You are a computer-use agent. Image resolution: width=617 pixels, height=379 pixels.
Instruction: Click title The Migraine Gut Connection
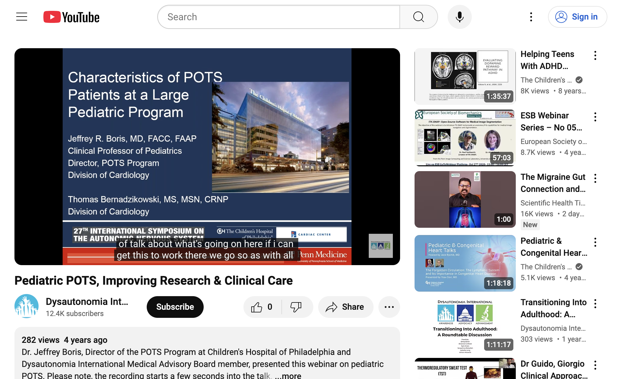(553, 183)
